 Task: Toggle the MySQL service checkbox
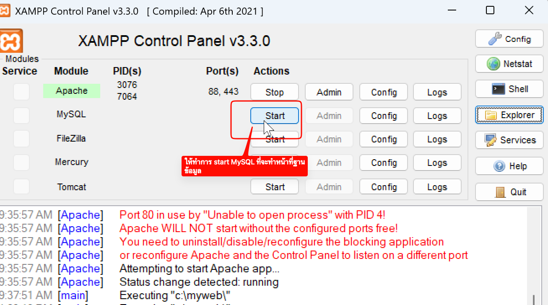(21, 115)
